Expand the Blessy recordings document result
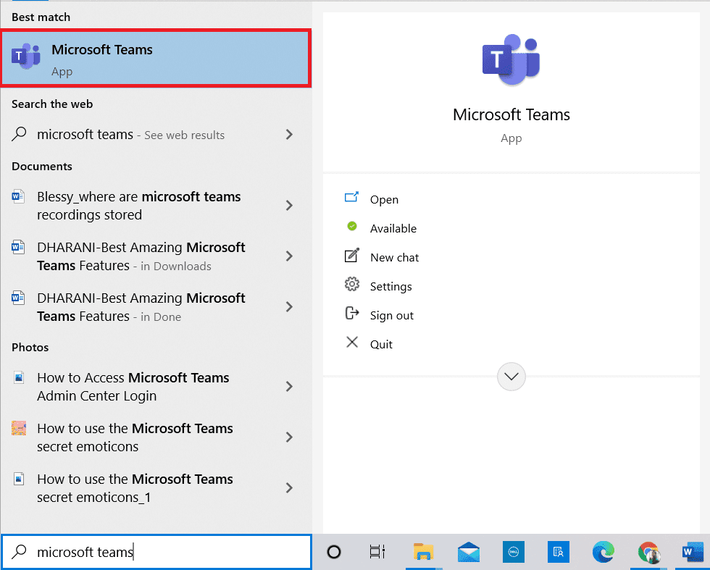Viewport: 710px width, 570px height. pos(288,205)
